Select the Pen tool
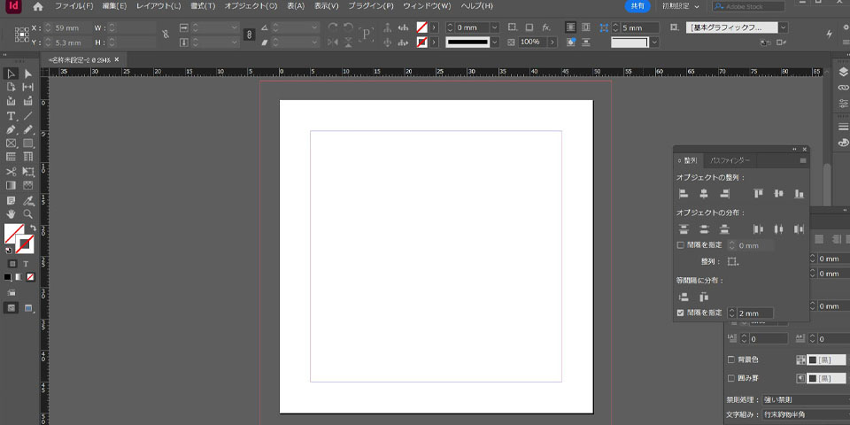The height and width of the screenshot is (425, 850). click(11, 129)
